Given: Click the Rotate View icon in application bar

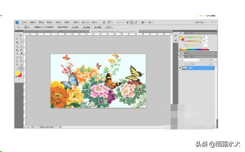Looking at the screenshot, I should 136,23.
